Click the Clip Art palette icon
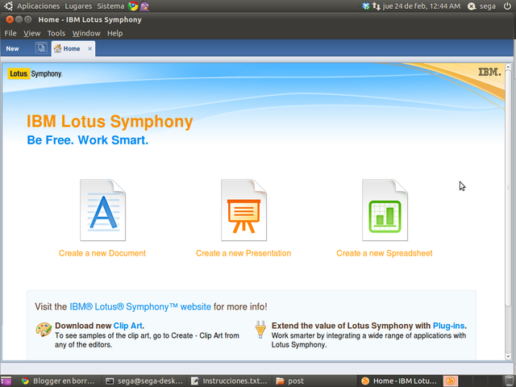Image resolution: width=516 pixels, height=387 pixels. 44,330
